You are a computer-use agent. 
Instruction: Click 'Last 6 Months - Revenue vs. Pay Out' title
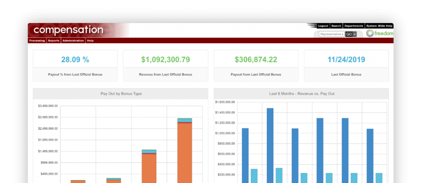pos(302,94)
